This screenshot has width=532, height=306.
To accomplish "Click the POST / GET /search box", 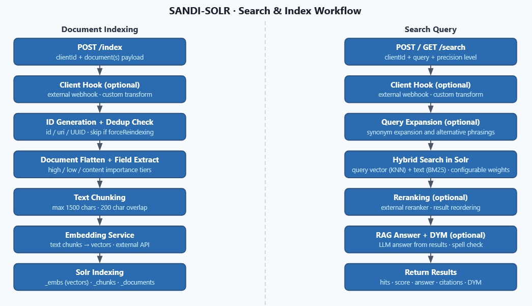I will click(431, 51).
